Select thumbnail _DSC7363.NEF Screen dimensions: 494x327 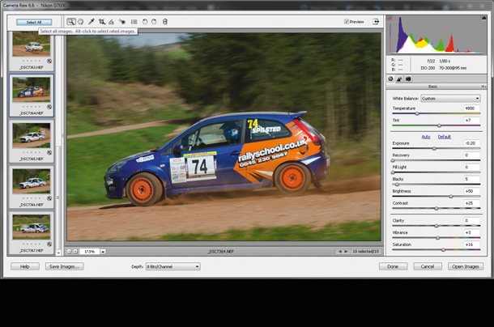pyautogui.click(x=32, y=45)
